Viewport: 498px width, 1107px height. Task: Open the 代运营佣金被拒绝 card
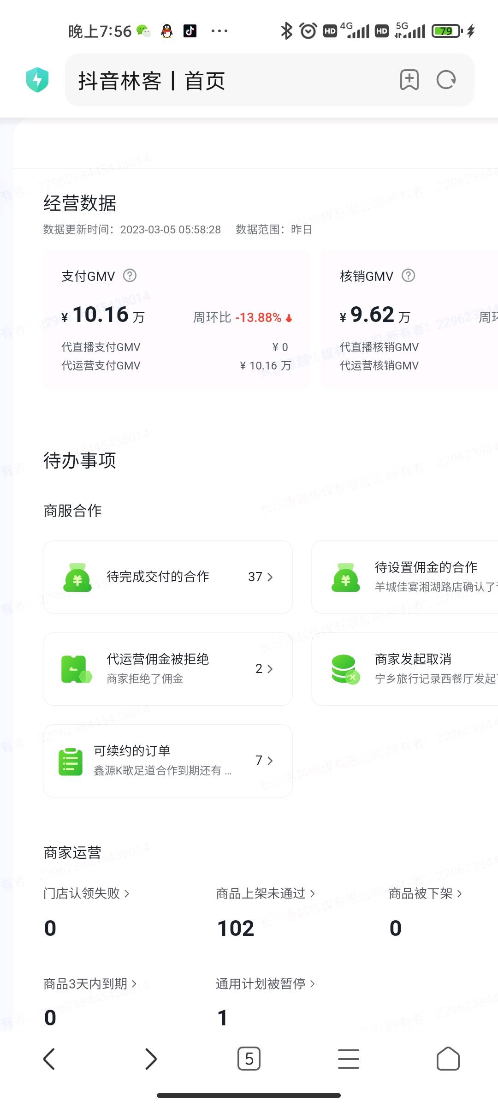click(168, 669)
